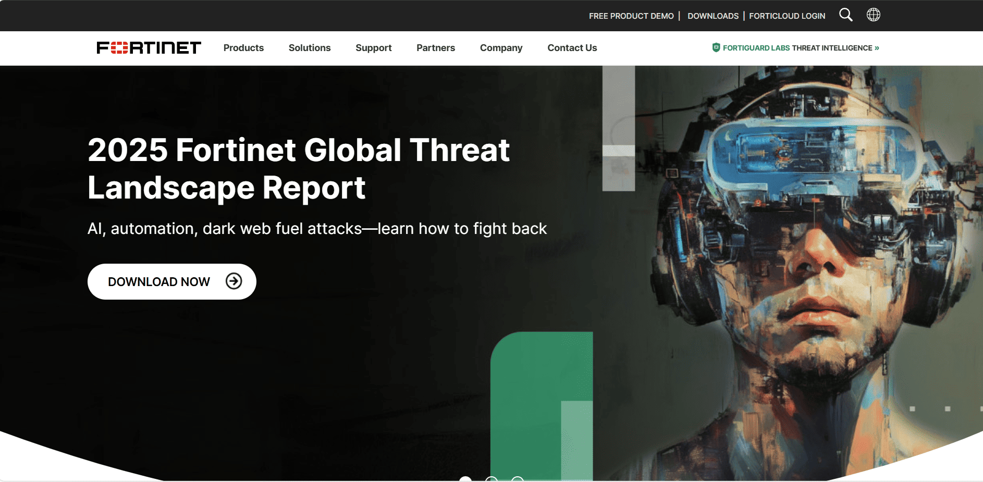
Task: Go home via the Fortinet logo
Action: click(x=149, y=48)
